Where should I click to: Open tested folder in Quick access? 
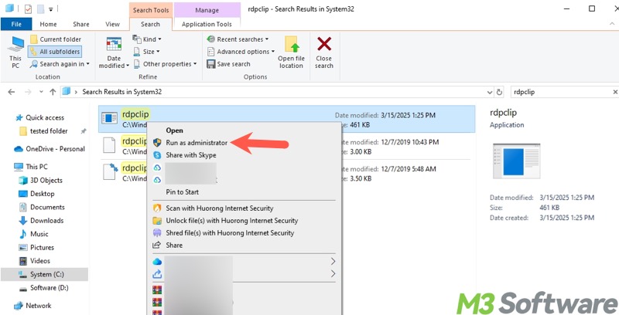(x=49, y=131)
